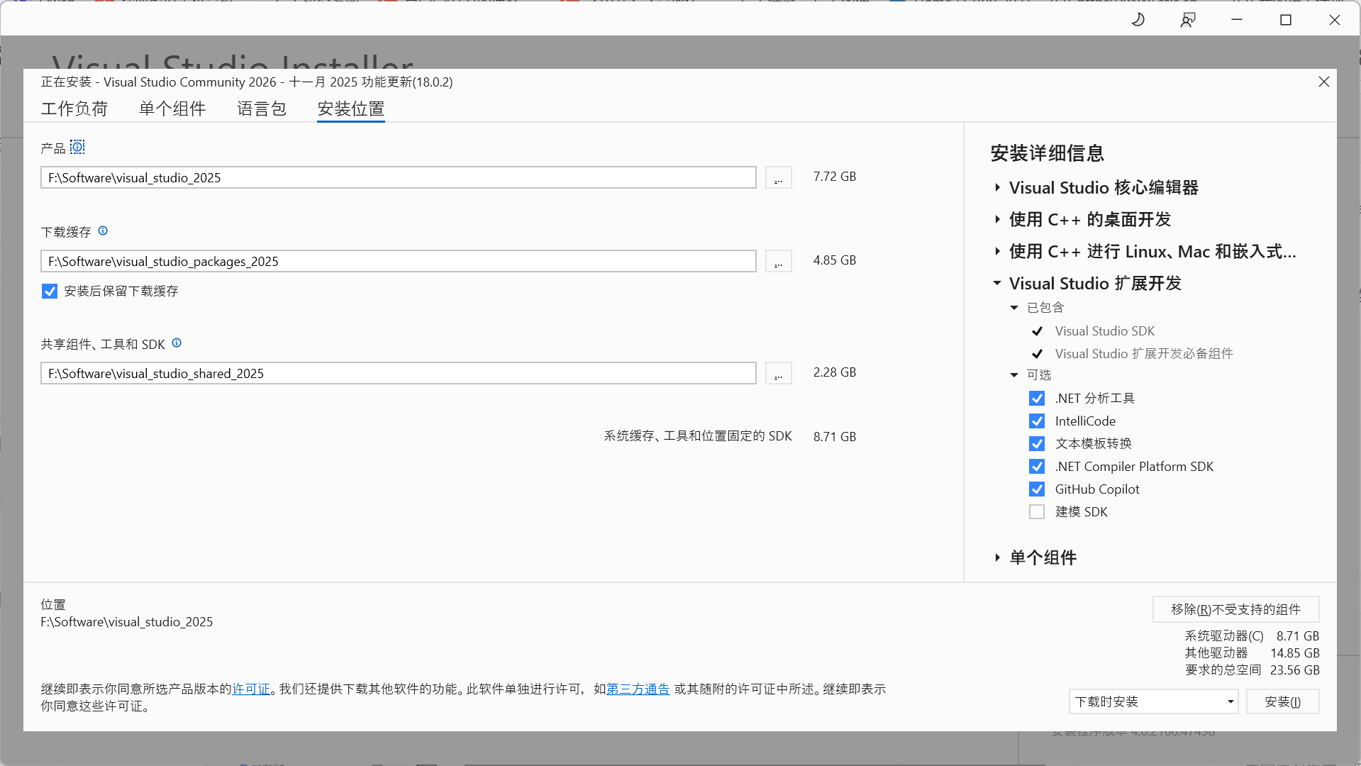This screenshot has width=1361, height=766.
Task: Collapse Visual Studio 扩展开发 node
Action: (997, 284)
